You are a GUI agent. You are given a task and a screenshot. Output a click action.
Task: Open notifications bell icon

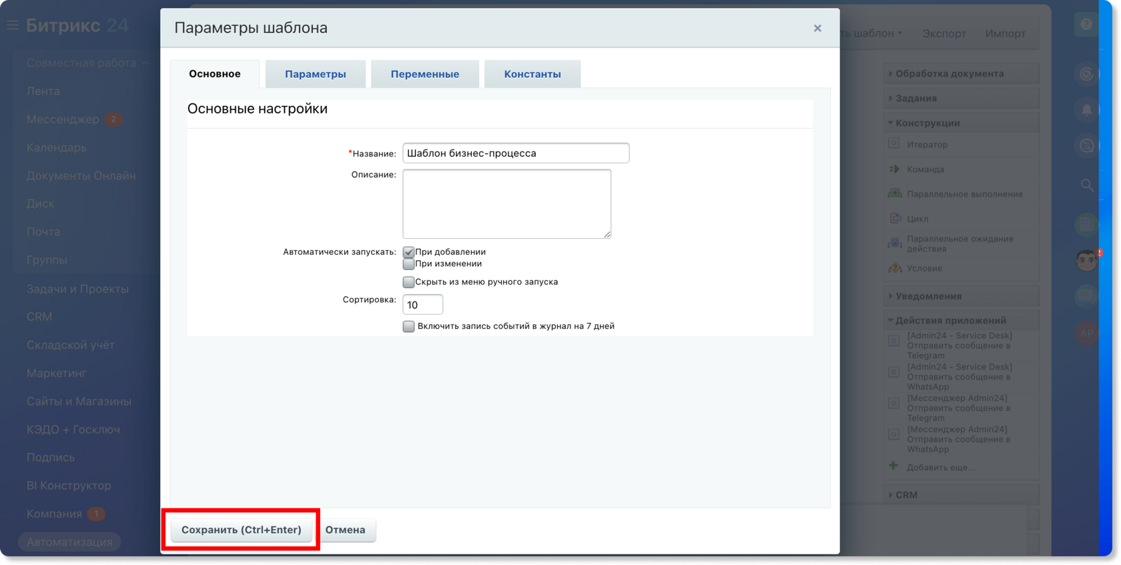(1087, 110)
